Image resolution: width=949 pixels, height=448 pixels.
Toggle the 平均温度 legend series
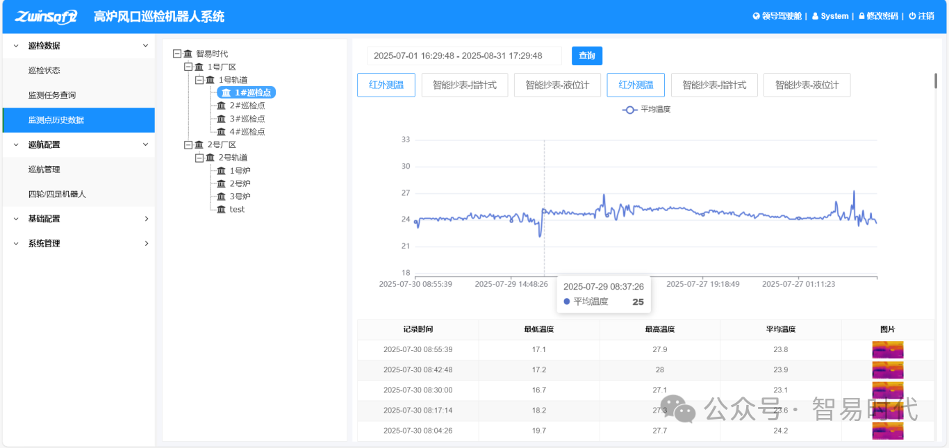pyautogui.click(x=646, y=109)
